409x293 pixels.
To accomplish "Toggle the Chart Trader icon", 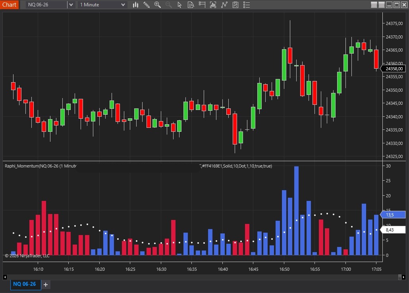I will click(x=202, y=5).
